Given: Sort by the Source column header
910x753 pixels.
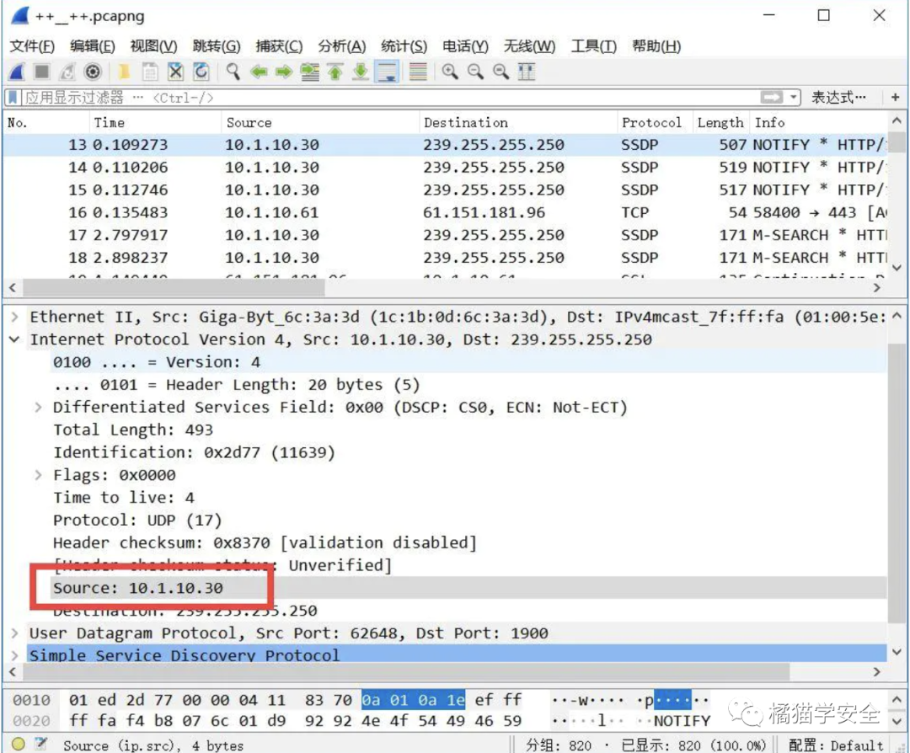Looking at the screenshot, I should click(x=320, y=122).
